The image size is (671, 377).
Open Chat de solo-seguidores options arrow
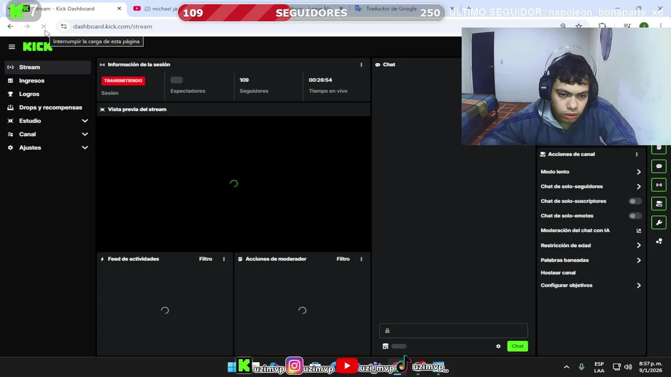[638, 186]
